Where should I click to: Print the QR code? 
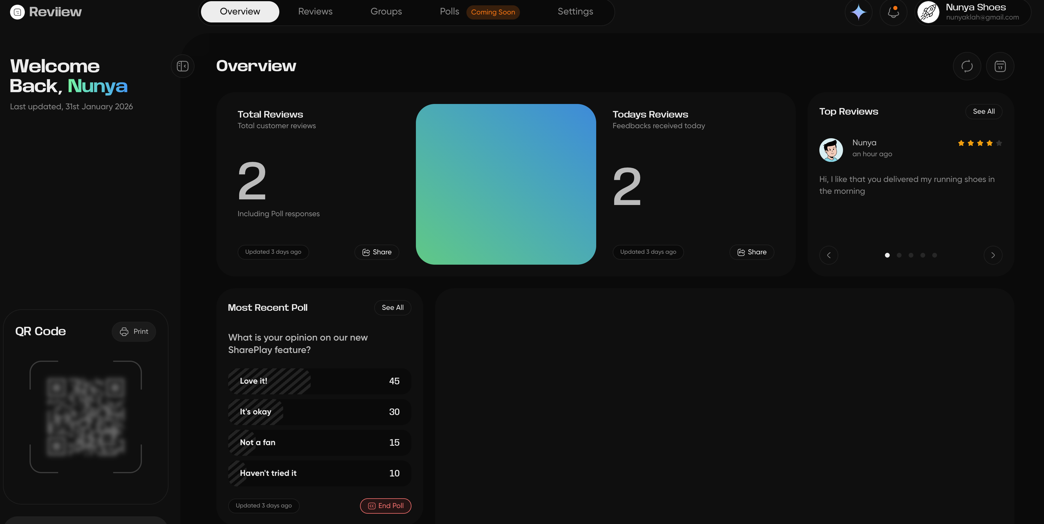[x=134, y=331]
